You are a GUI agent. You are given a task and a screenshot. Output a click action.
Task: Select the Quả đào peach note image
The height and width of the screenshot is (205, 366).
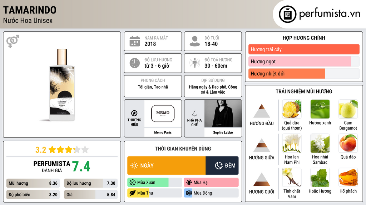[348, 143]
